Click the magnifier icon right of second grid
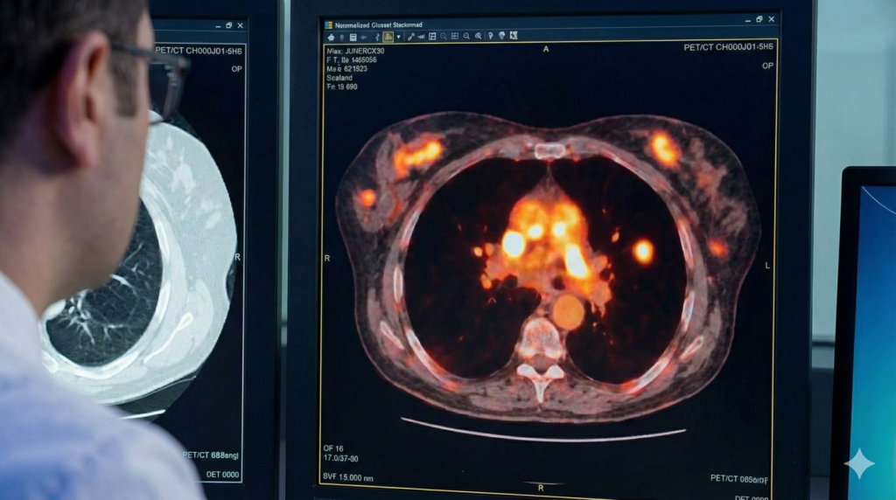896x500 pixels. click(466, 36)
